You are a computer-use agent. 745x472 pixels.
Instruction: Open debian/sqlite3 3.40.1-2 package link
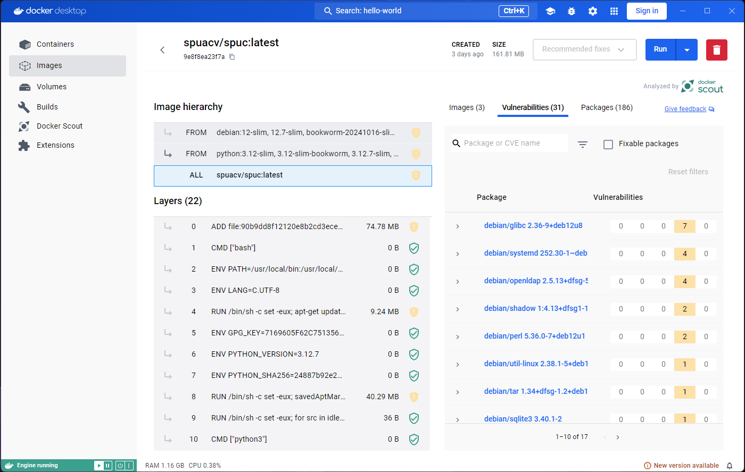[523, 419]
